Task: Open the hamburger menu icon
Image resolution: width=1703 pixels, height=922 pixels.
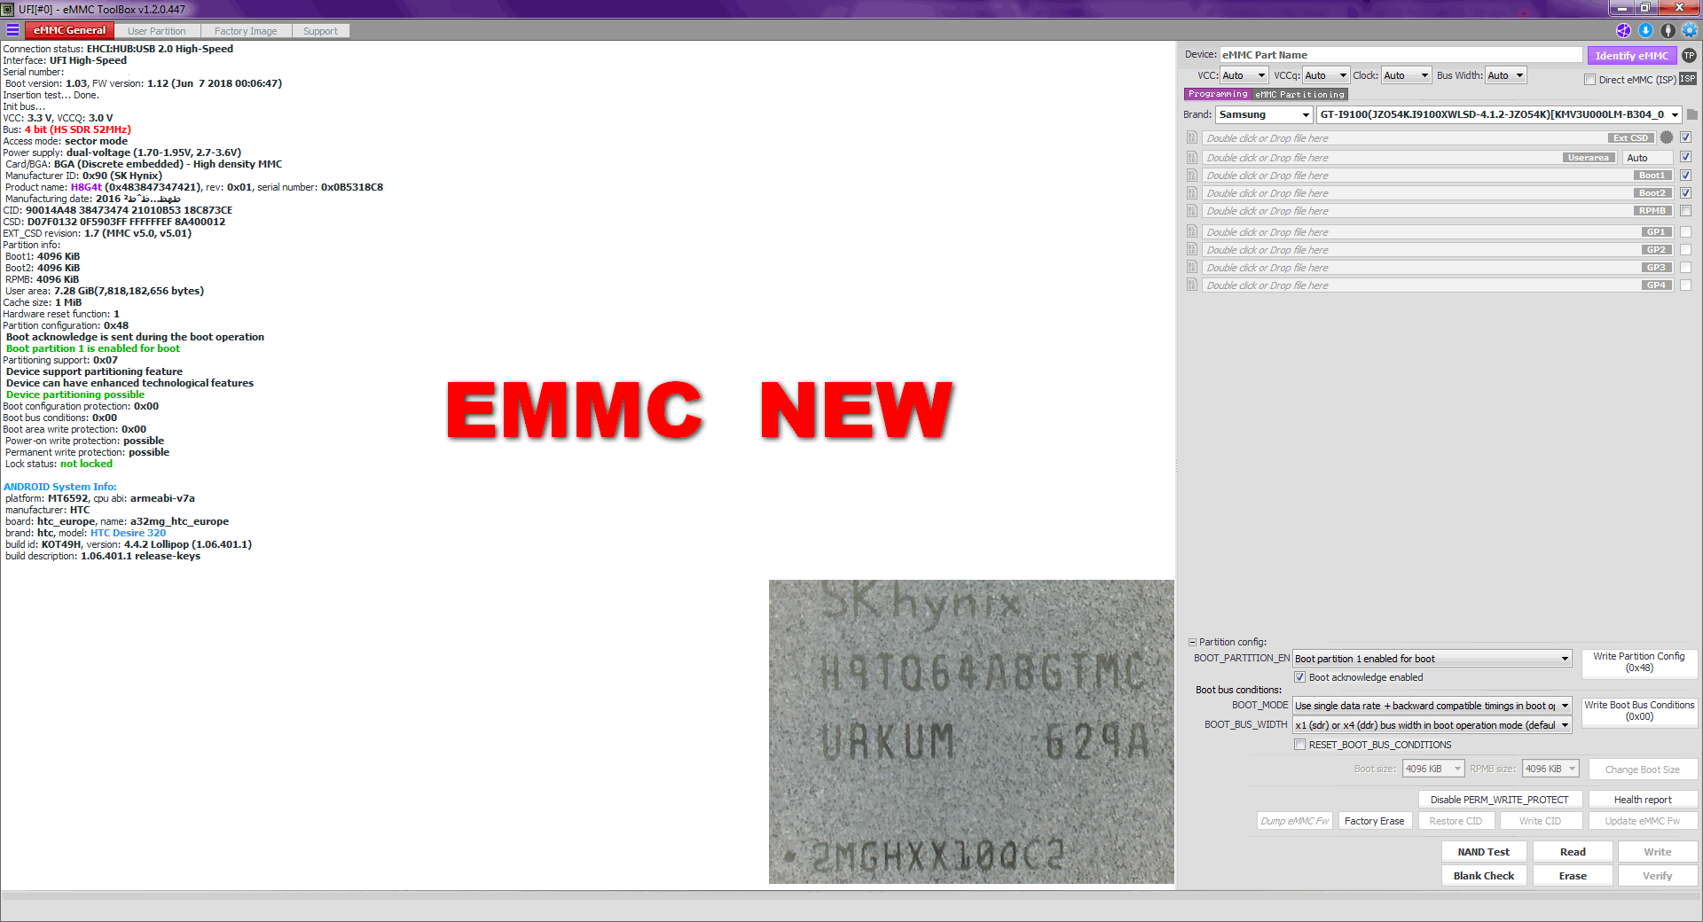Action: coord(12,30)
